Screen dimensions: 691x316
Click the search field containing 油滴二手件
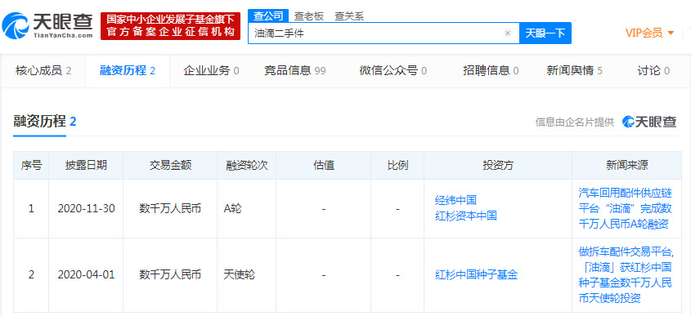(x=384, y=33)
